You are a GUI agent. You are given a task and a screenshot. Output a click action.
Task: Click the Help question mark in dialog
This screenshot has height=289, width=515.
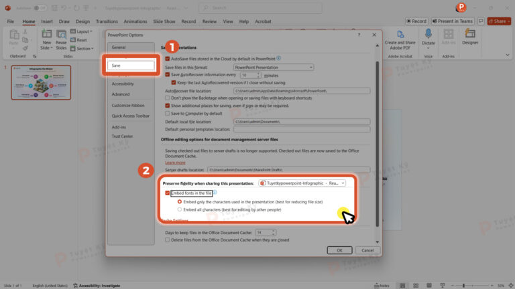359,35
